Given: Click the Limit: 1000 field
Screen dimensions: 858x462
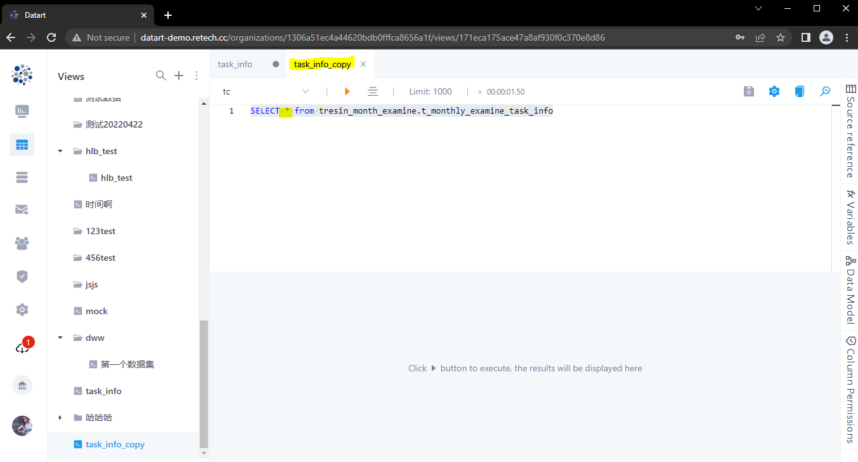Looking at the screenshot, I should 431,91.
